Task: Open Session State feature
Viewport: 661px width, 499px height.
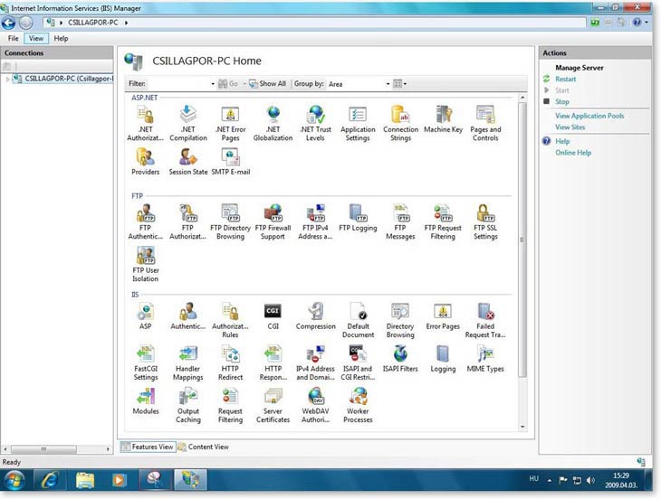Action: point(188,162)
